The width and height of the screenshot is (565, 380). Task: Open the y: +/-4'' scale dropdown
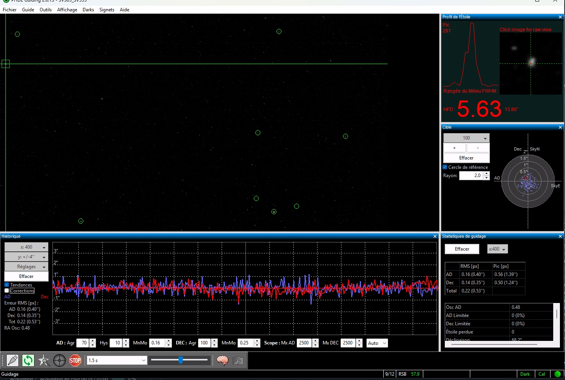(x=26, y=257)
